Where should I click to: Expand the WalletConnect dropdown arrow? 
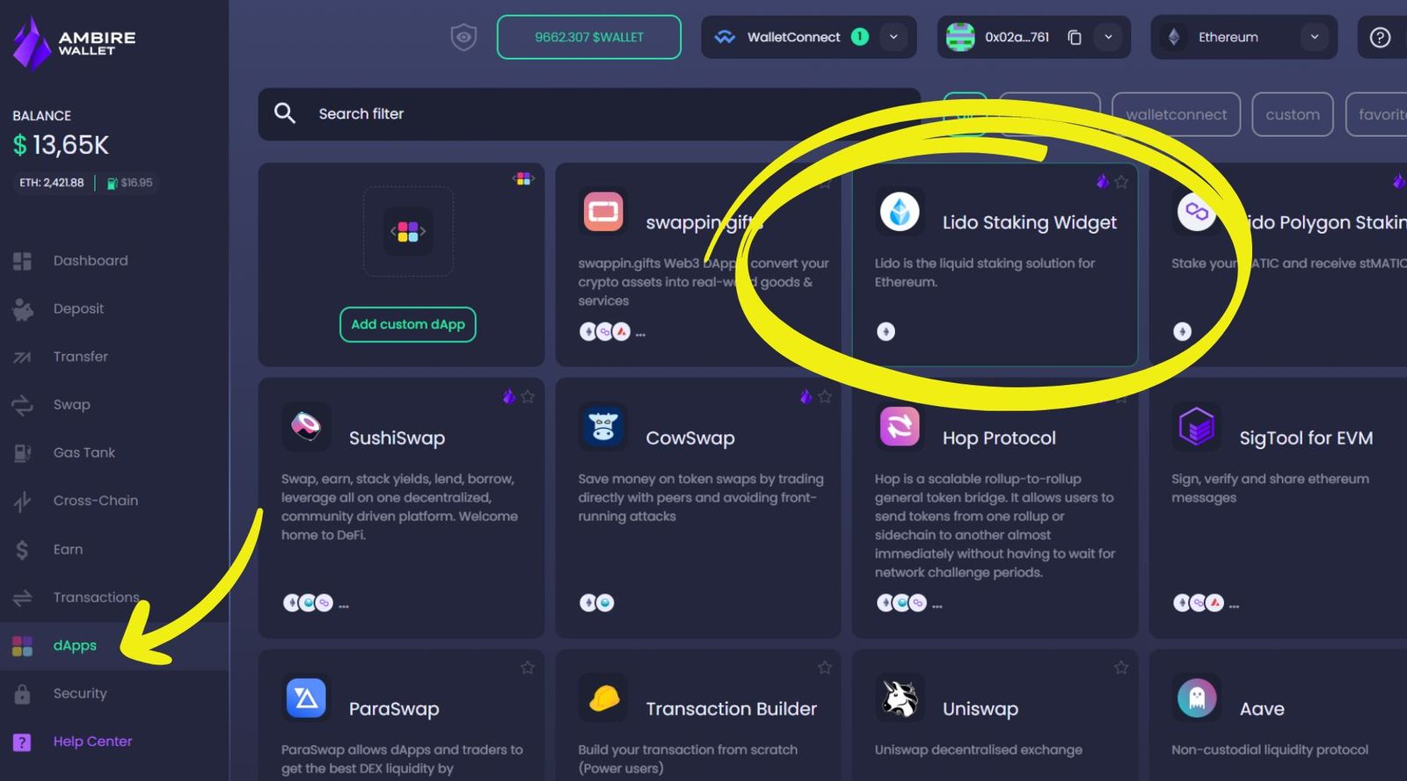(893, 37)
